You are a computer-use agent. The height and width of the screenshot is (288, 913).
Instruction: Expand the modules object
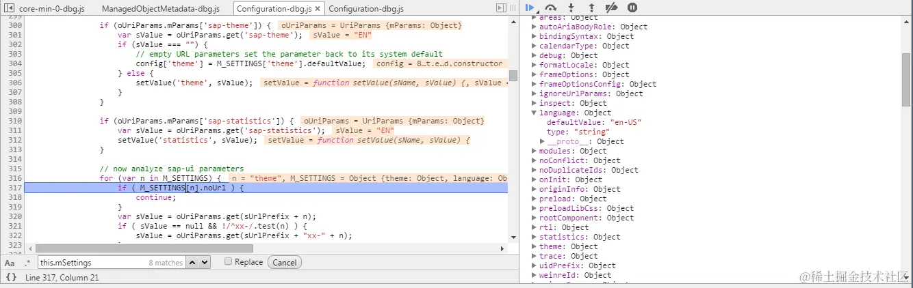coord(534,151)
